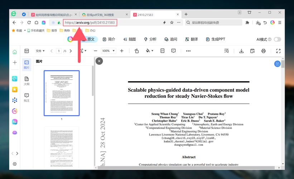Enter fullscreen mode with expand icon
Viewport: 294px width, 179px height.
(x=278, y=51)
